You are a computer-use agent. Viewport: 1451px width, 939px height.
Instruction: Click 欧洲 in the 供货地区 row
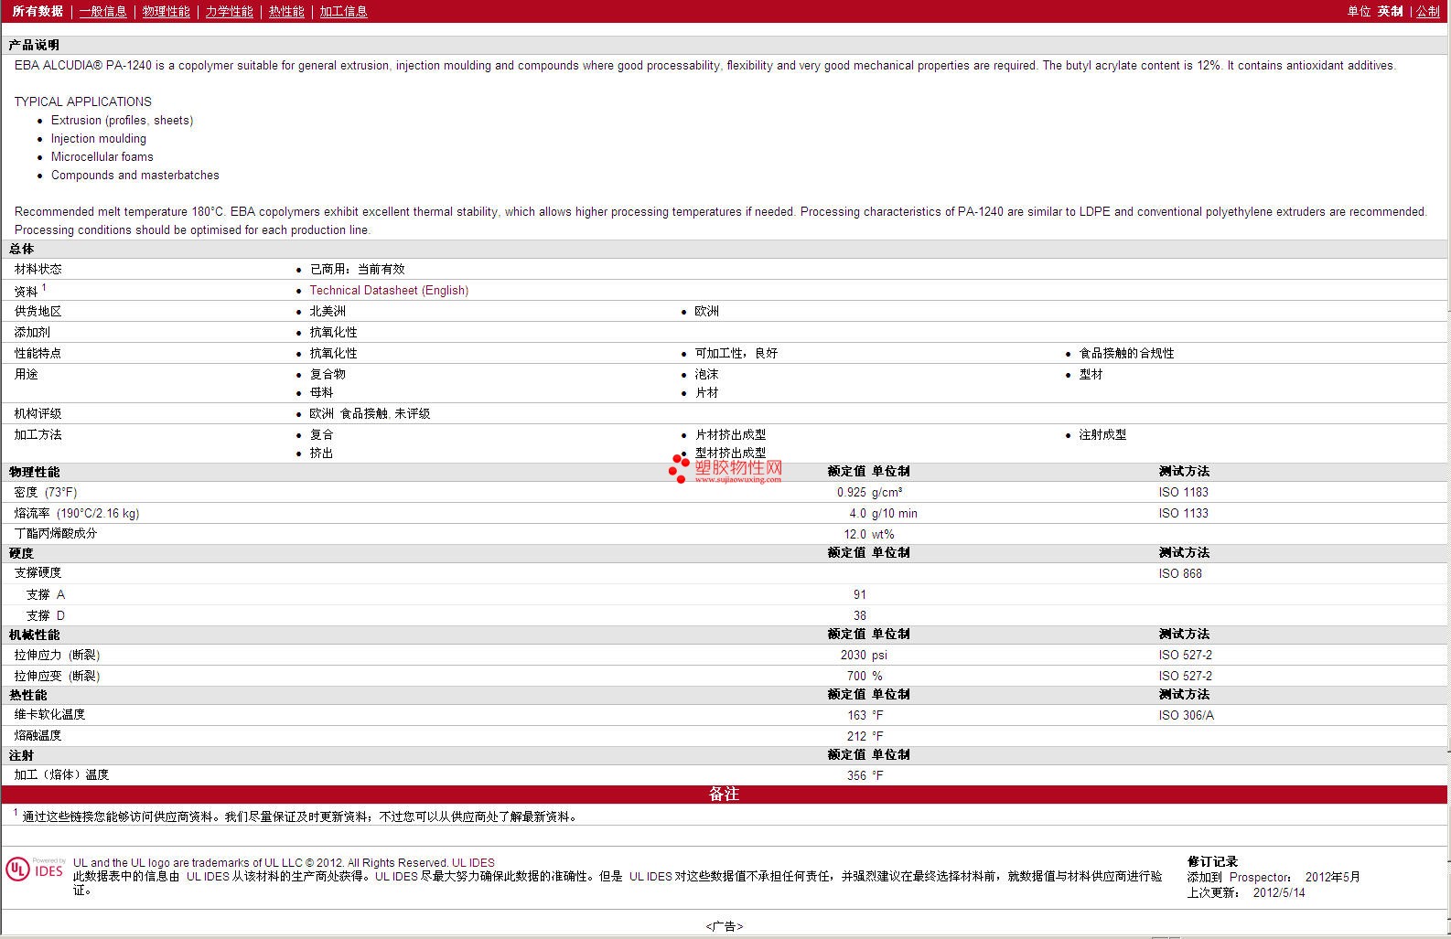point(706,311)
